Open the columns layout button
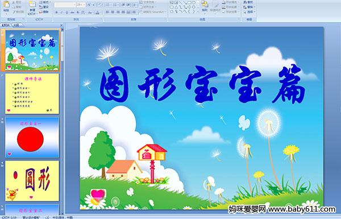 tap(134, 12)
